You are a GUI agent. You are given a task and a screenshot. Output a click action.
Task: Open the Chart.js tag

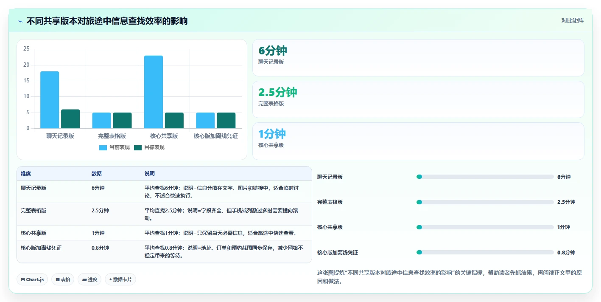tap(32, 279)
